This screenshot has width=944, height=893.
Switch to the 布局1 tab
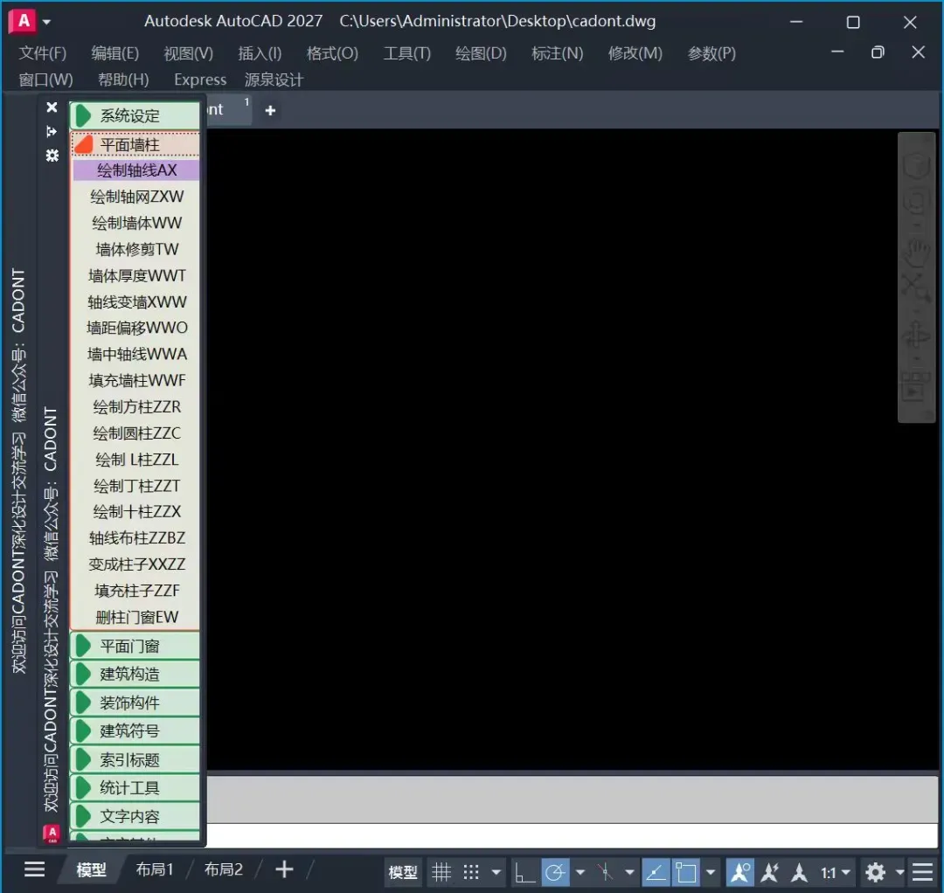(x=155, y=869)
